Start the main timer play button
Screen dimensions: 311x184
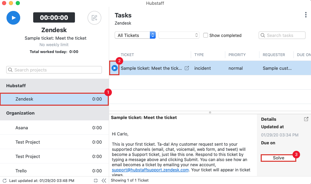pos(13,18)
